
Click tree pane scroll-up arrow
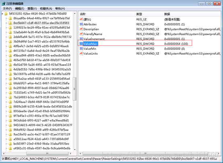tap(75, 14)
